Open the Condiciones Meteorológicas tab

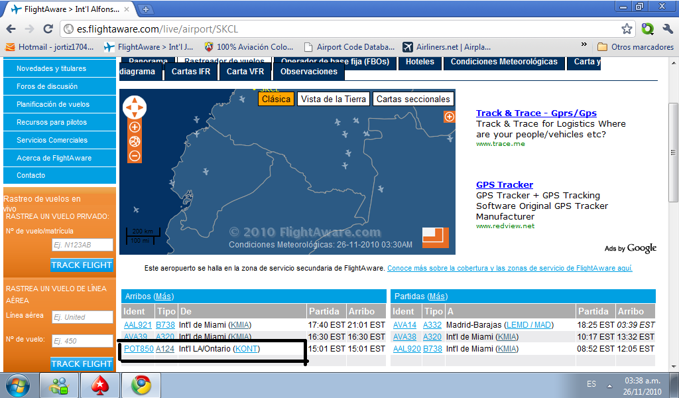click(504, 62)
